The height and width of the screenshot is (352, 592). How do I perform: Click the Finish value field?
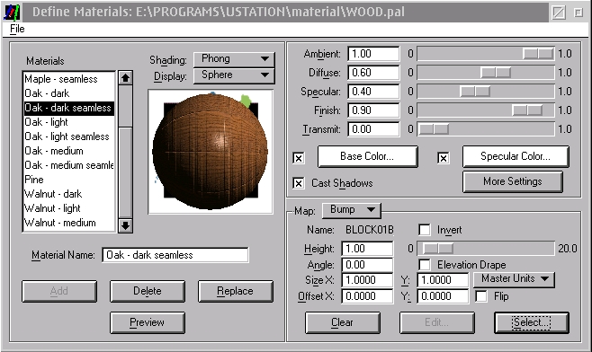373,110
